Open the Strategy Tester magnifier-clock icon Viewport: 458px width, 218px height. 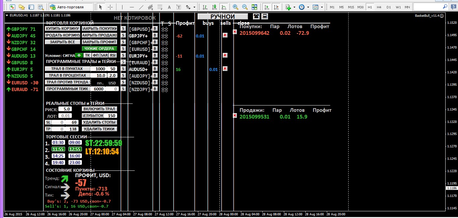(41, 7)
